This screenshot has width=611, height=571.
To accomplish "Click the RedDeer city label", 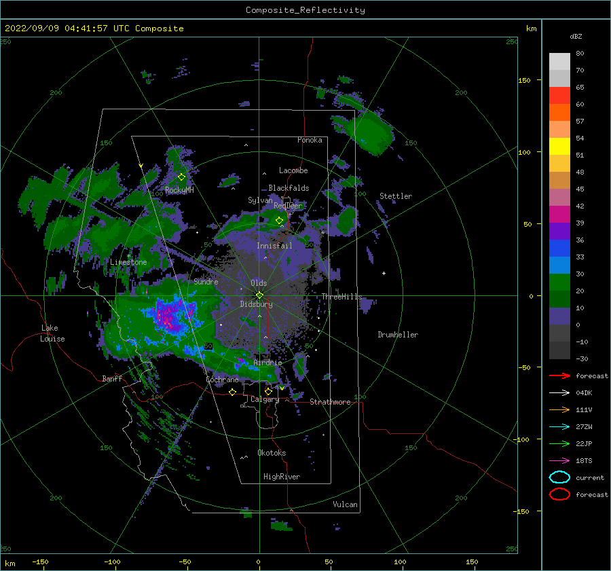I will (x=288, y=206).
